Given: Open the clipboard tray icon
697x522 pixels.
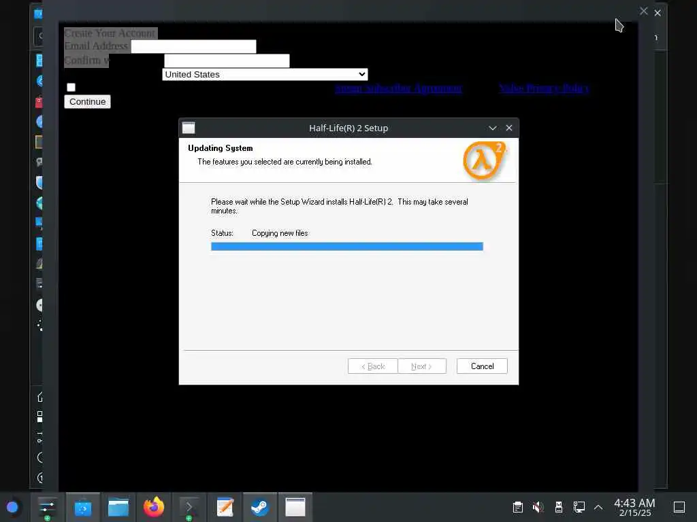Looking at the screenshot, I should [517, 507].
